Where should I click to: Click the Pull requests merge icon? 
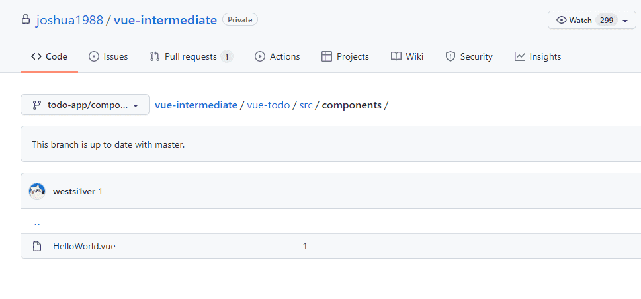click(x=155, y=56)
